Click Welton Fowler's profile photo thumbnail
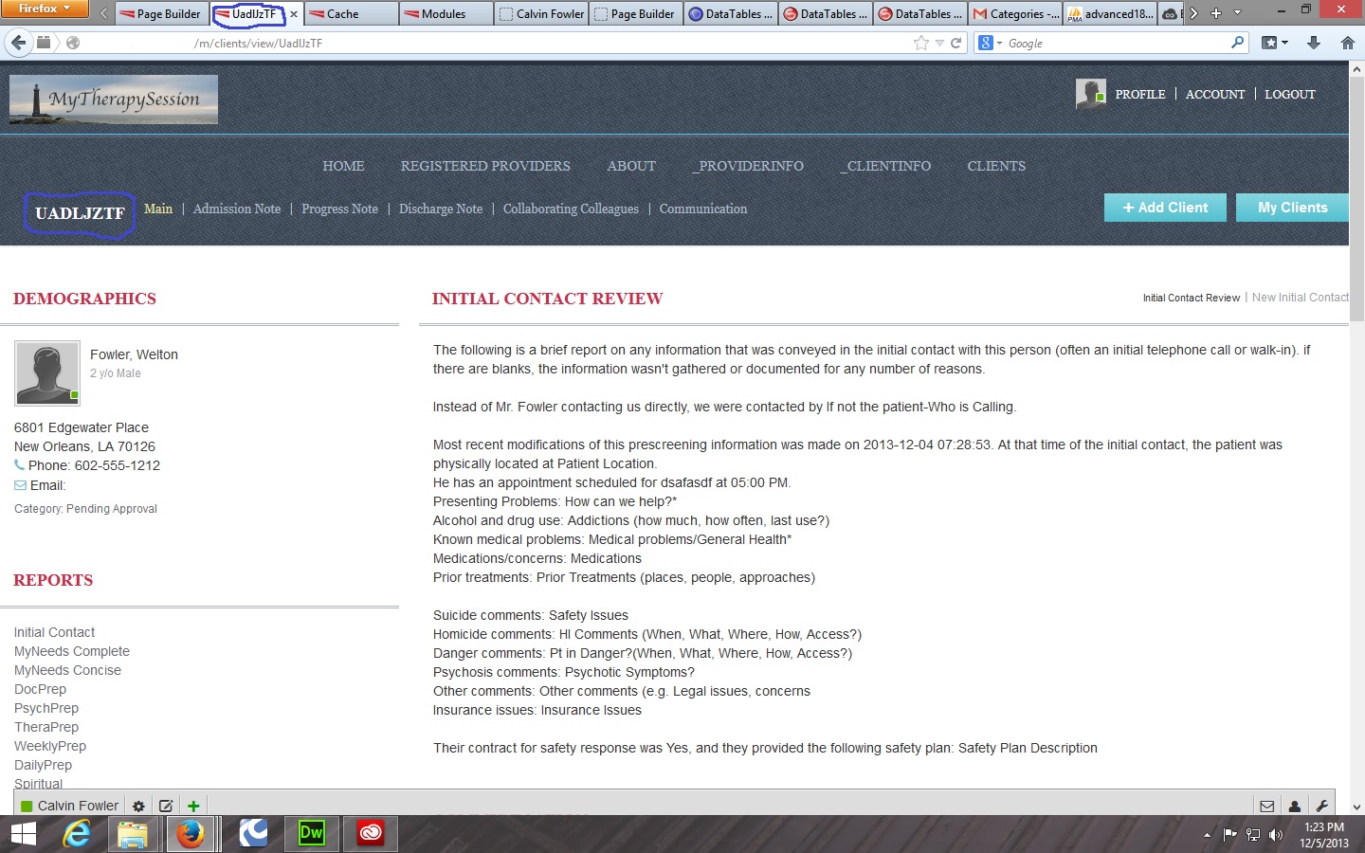The height and width of the screenshot is (853, 1365). 47,373
